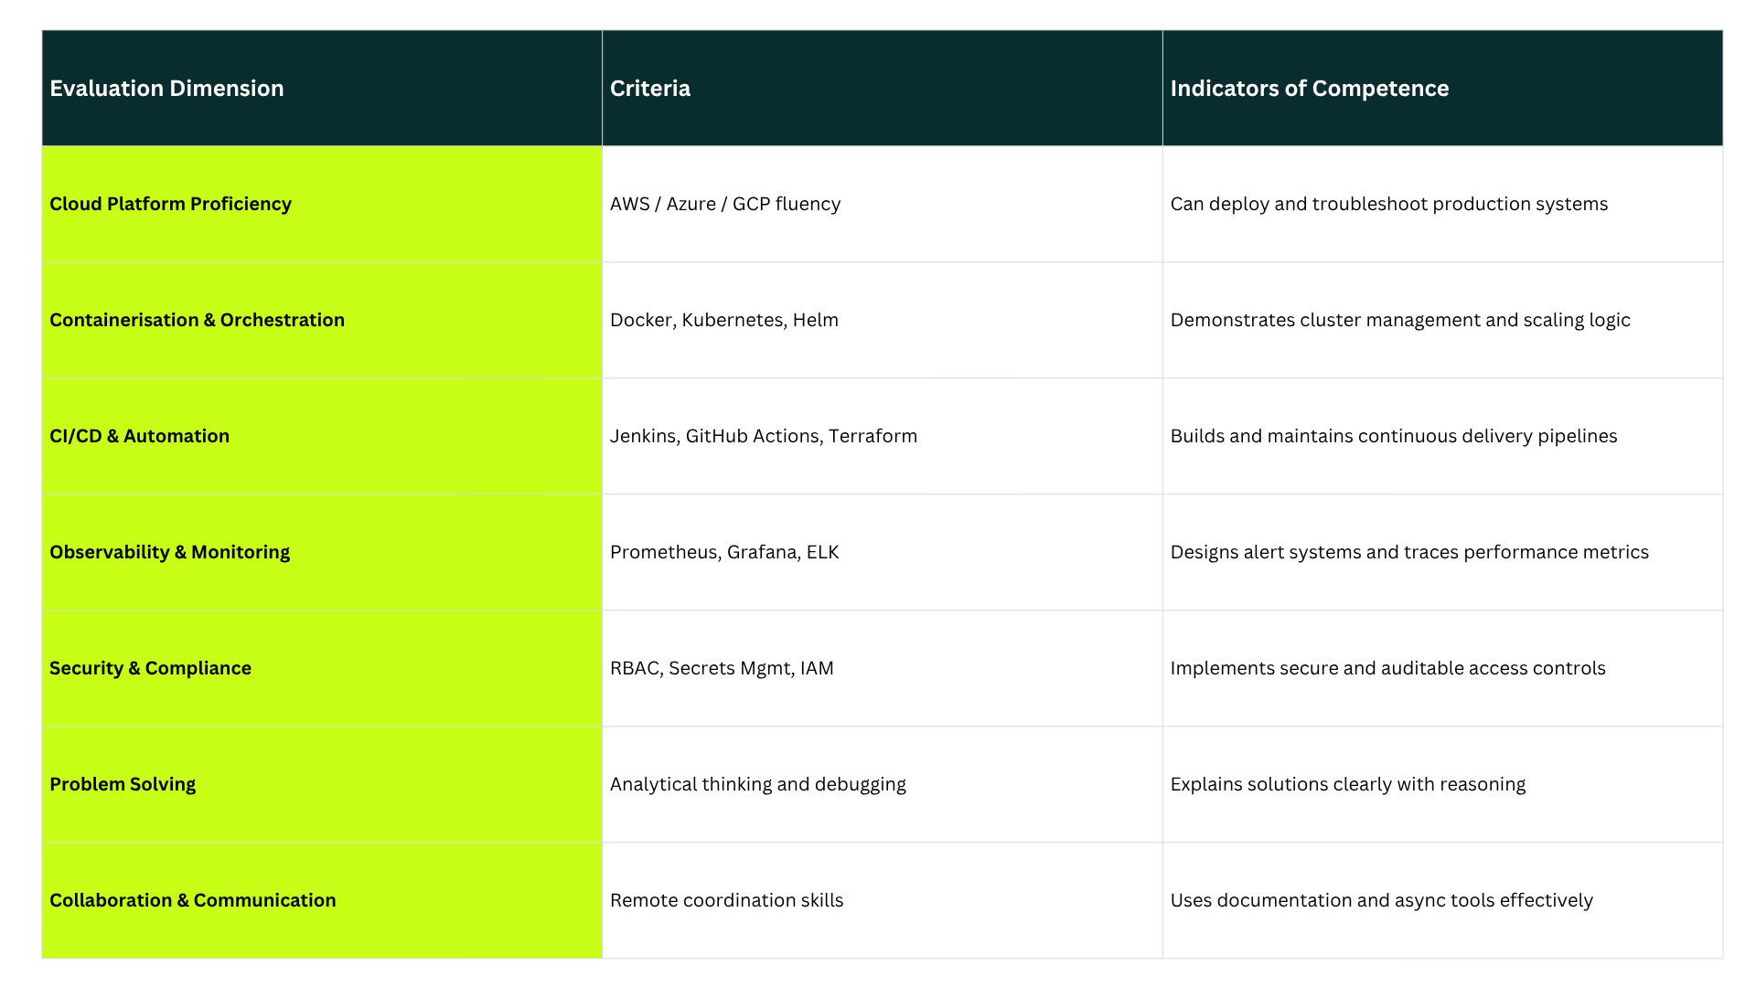The image size is (1756, 987).
Task: Click Builds and maintains continuous delivery pipelines
Action: click(x=1393, y=436)
